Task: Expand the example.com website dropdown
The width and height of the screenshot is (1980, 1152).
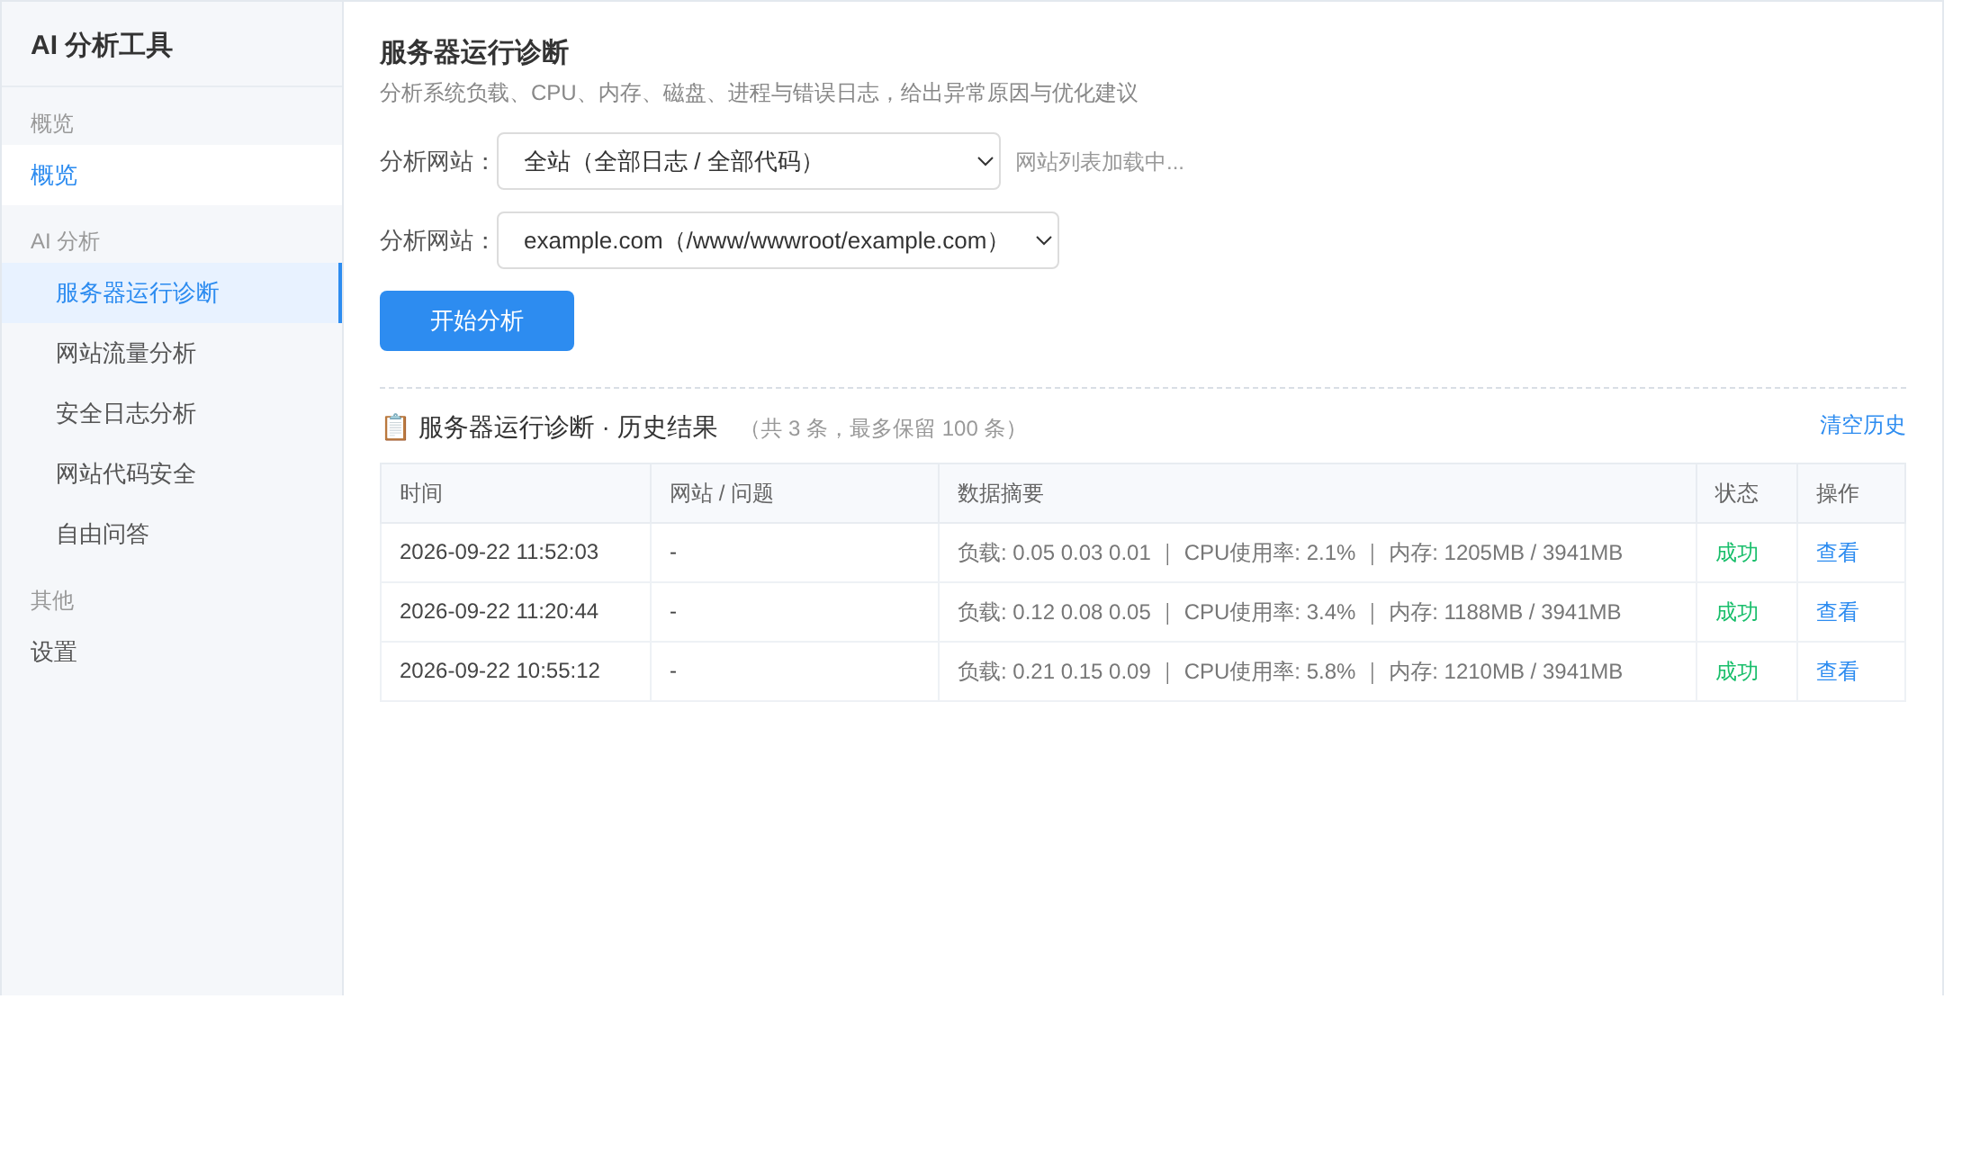Action: pyautogui.click(x=778, y=241)
